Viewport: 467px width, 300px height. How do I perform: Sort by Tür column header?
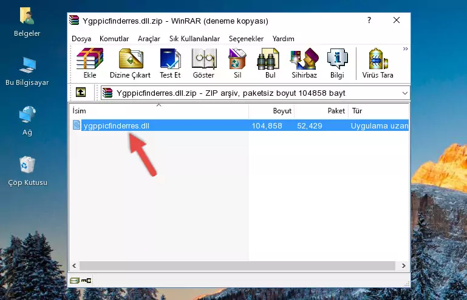tap(378, 111)
